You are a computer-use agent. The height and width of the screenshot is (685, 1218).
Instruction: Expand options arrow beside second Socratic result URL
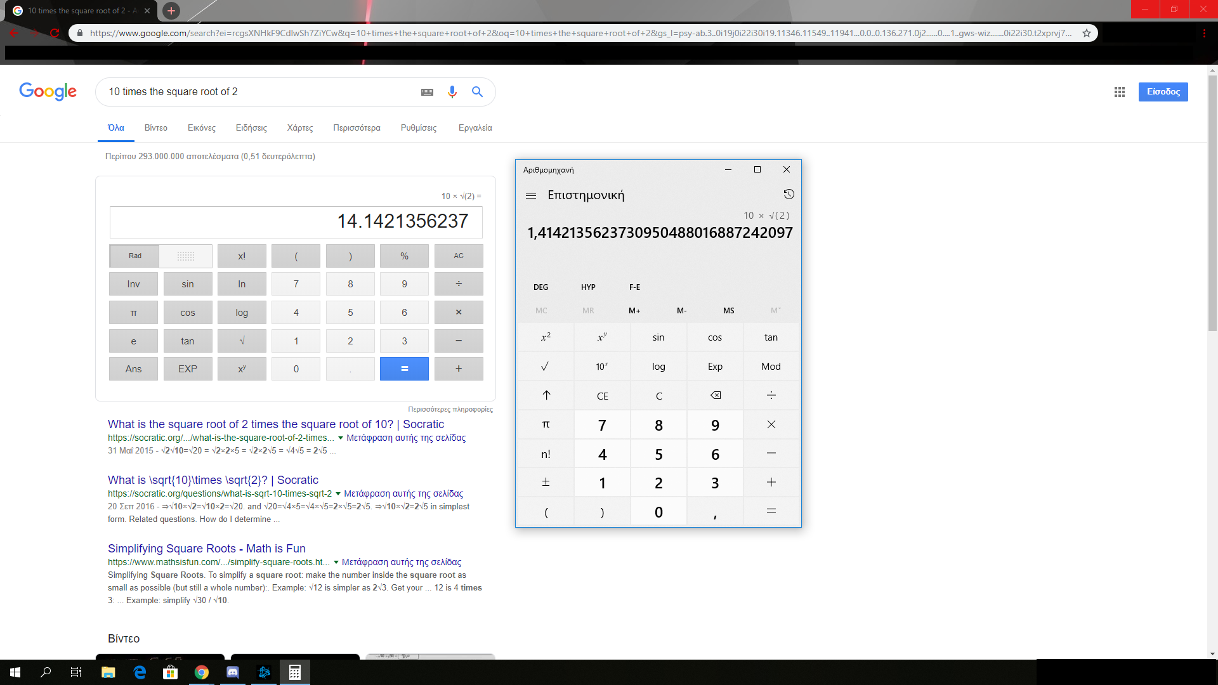click(x=338, y=493)
